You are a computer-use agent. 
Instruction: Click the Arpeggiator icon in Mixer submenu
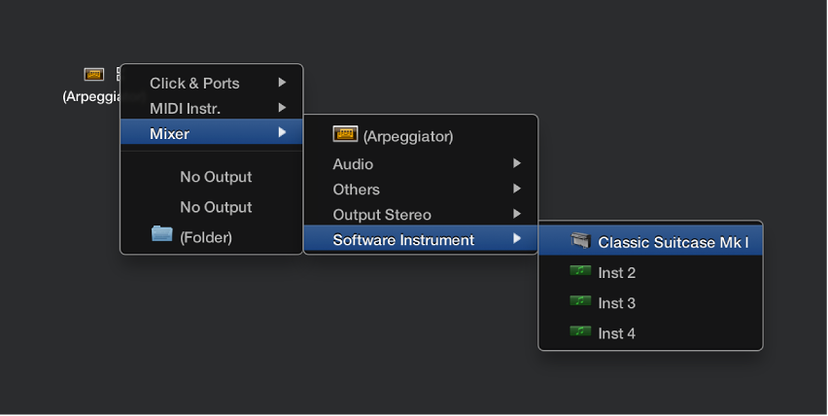pos(345,134)
